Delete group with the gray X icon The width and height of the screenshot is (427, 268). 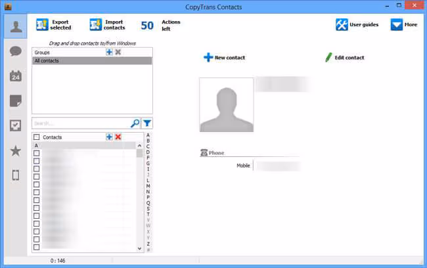point(118,52)
